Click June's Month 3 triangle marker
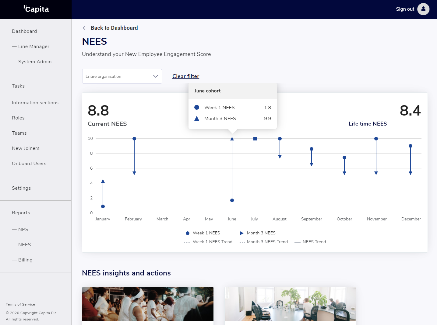Screen dimensions: 437x325 232,139
